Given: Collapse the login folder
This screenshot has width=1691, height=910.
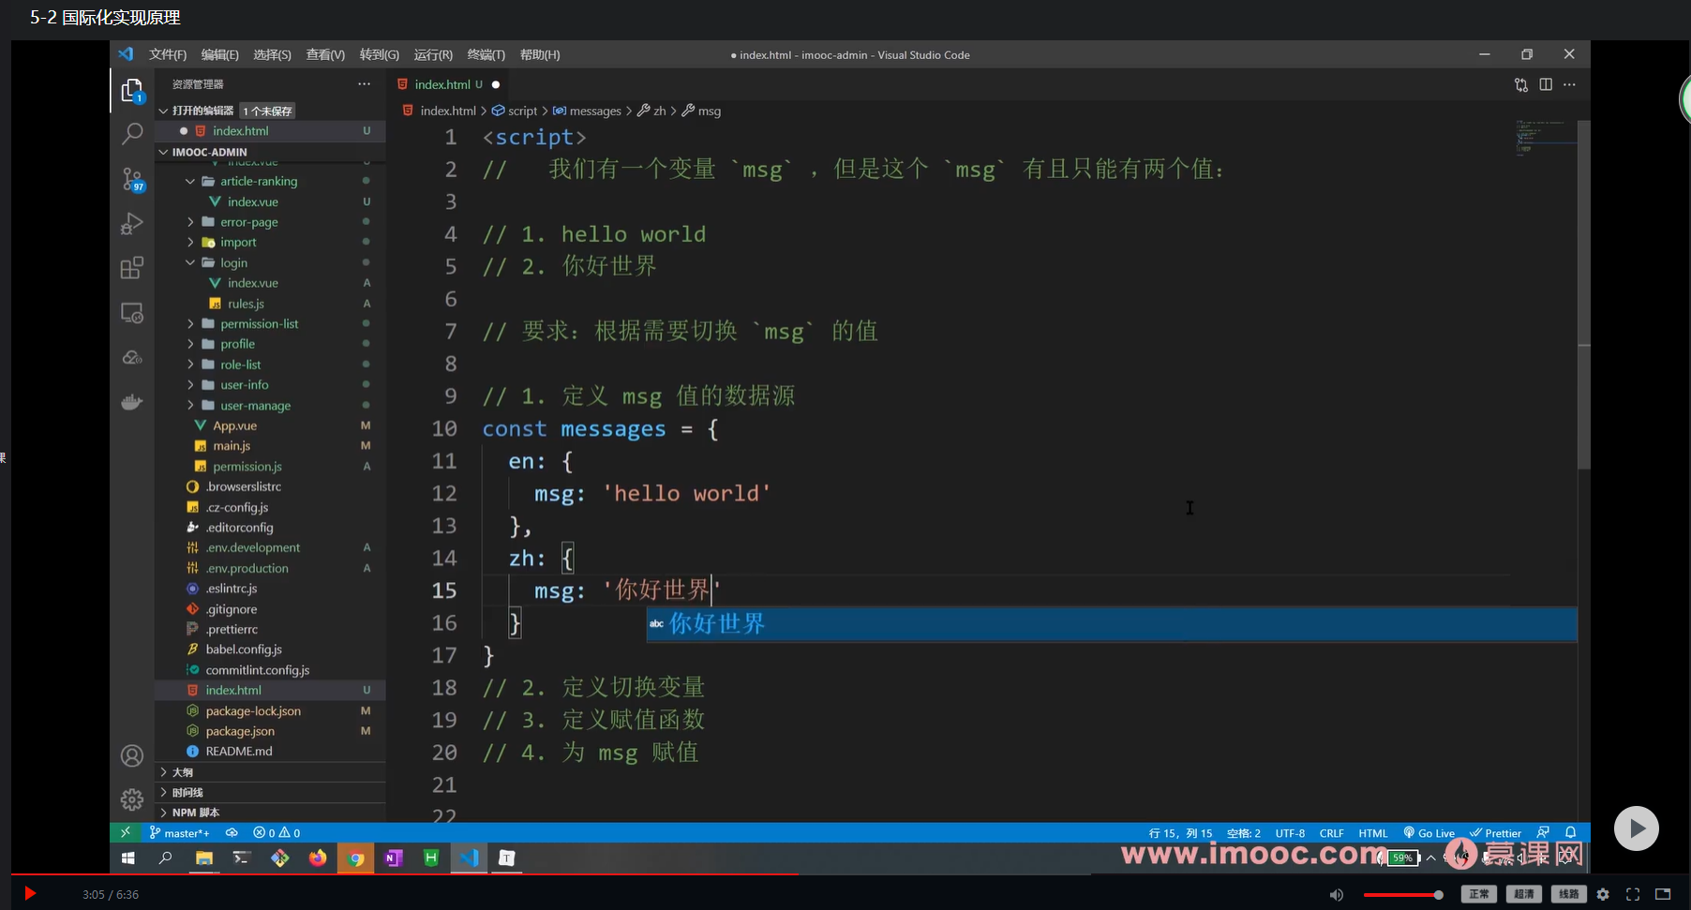Looking at the screenshot, I should (190, 263).
